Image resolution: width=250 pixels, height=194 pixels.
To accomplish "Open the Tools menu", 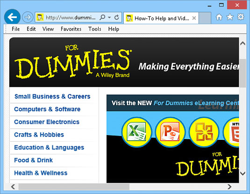I will [95, 29].
